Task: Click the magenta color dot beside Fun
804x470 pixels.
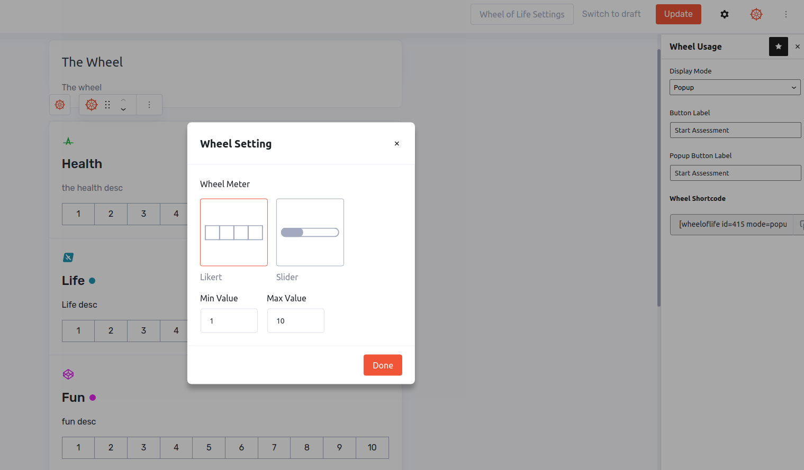Action: click(x=93, y=398)
